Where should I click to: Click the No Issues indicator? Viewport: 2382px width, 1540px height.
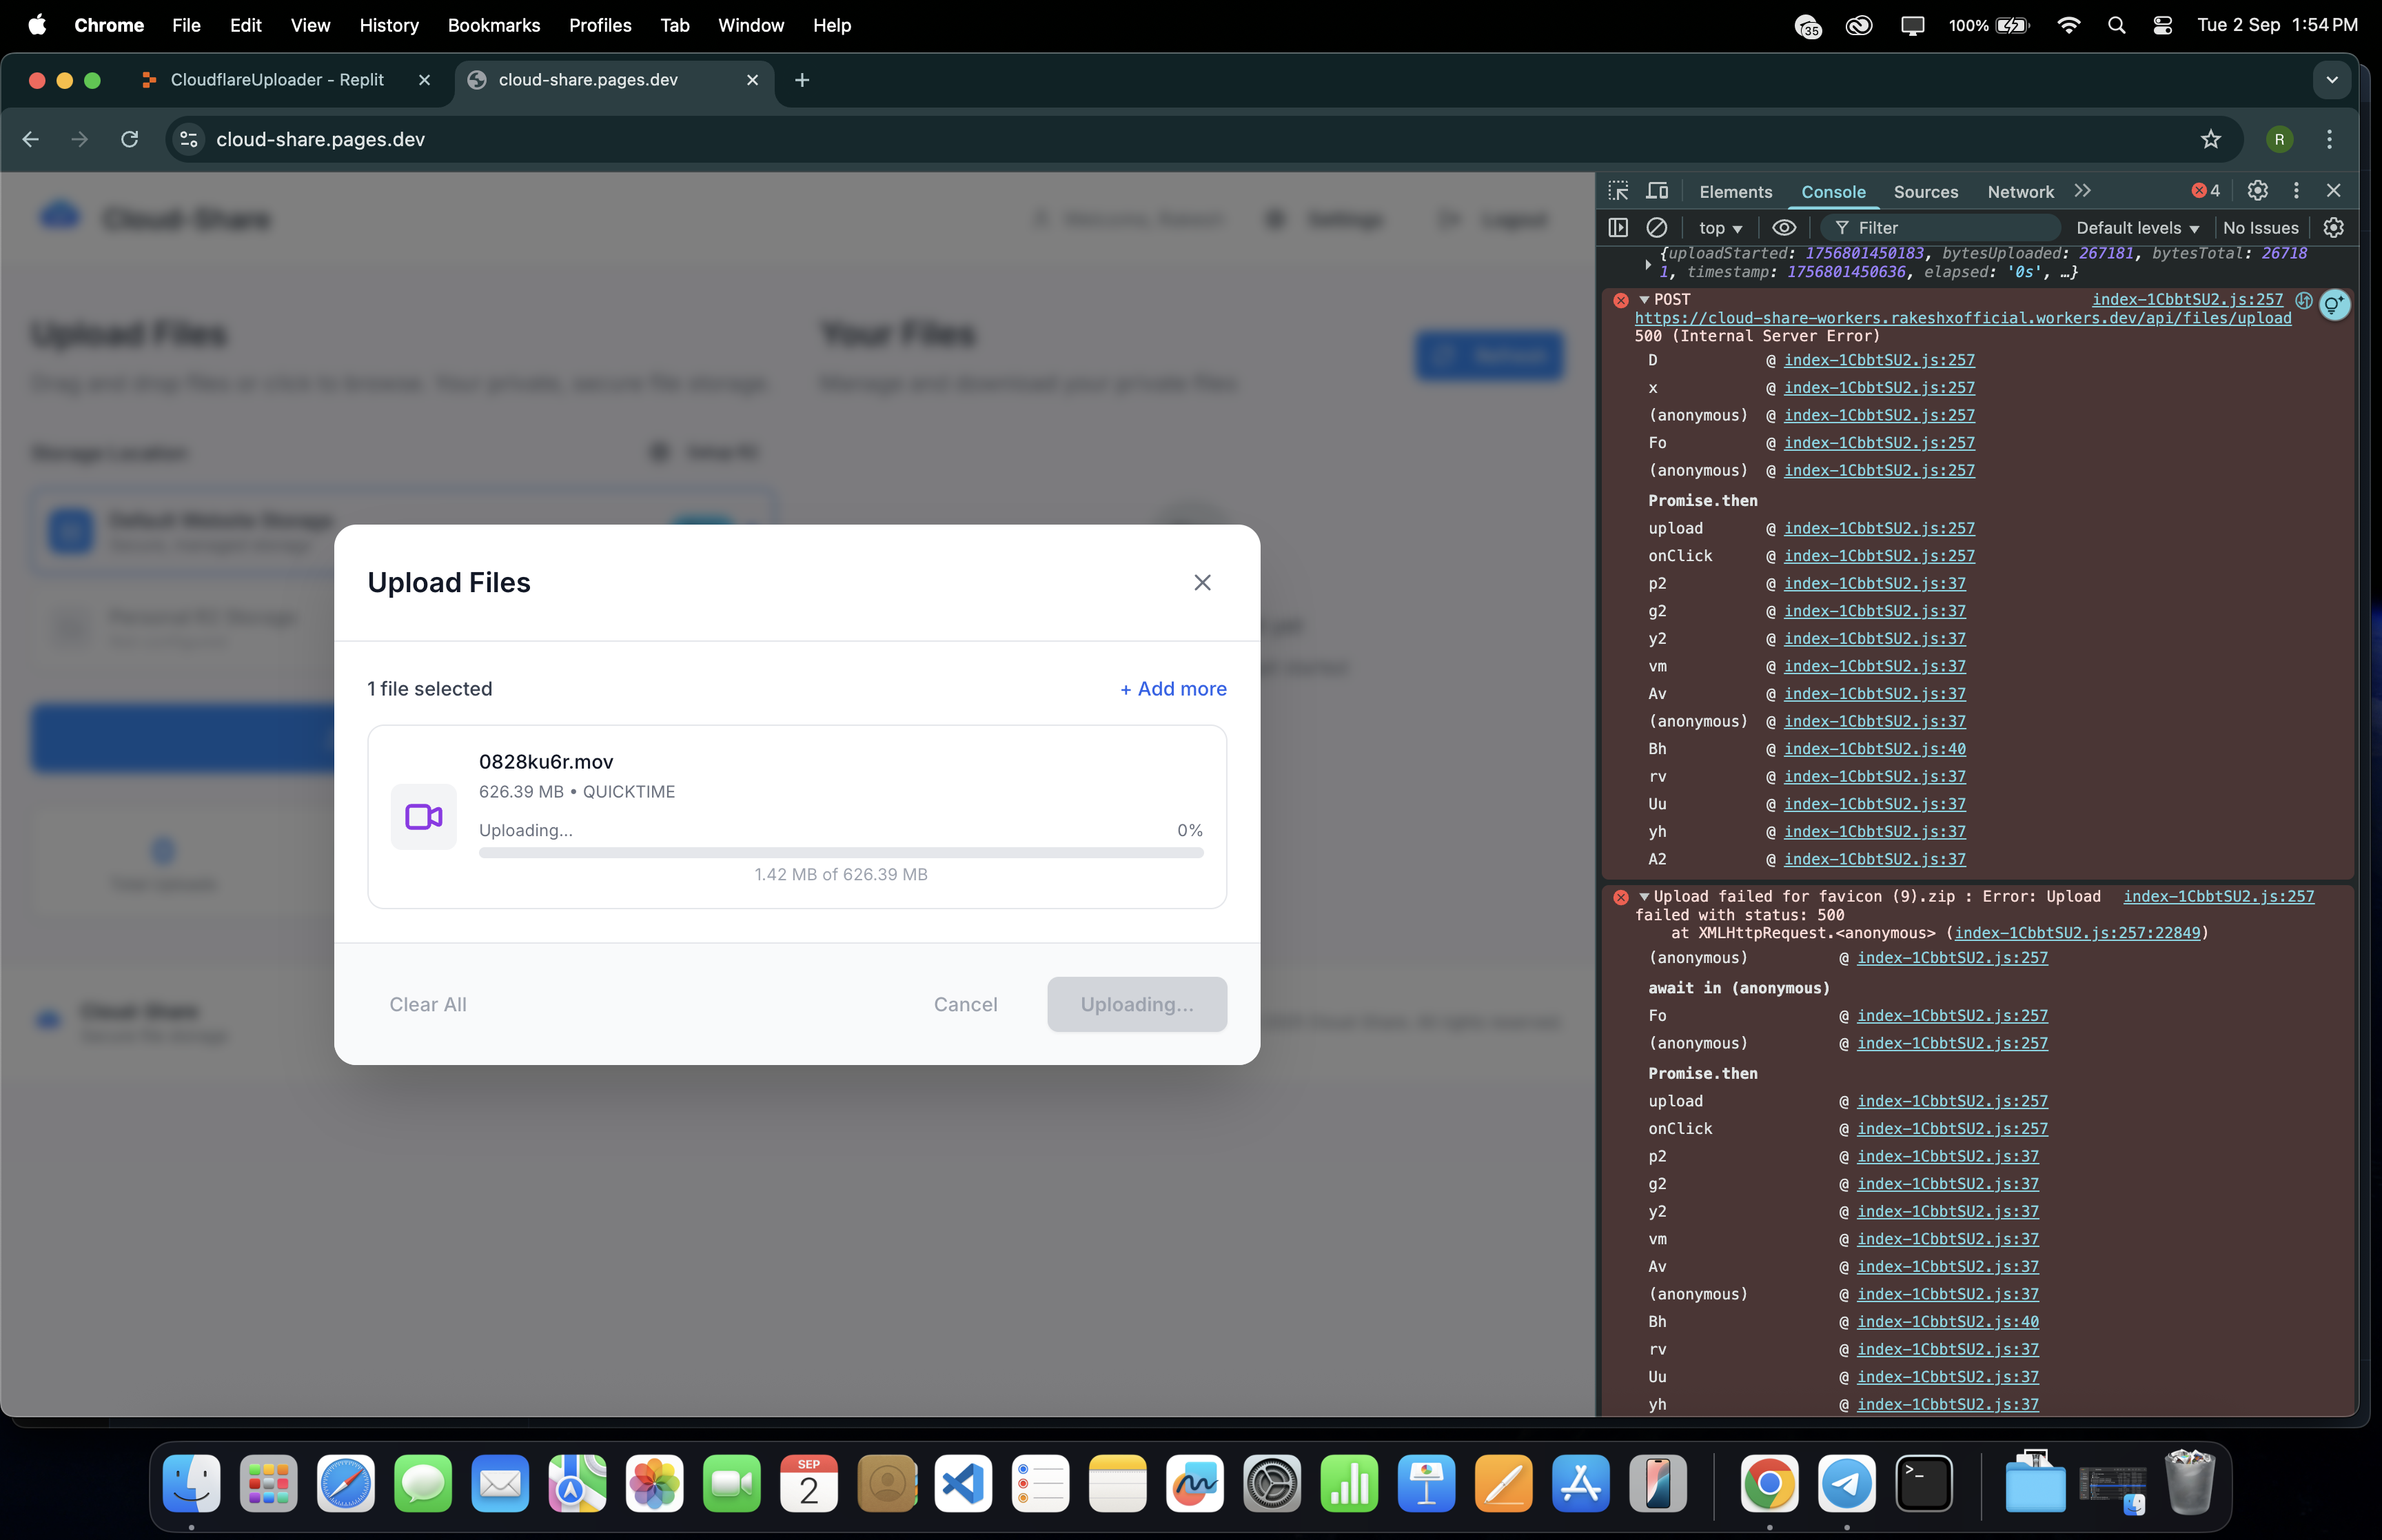coord(2260,228)
